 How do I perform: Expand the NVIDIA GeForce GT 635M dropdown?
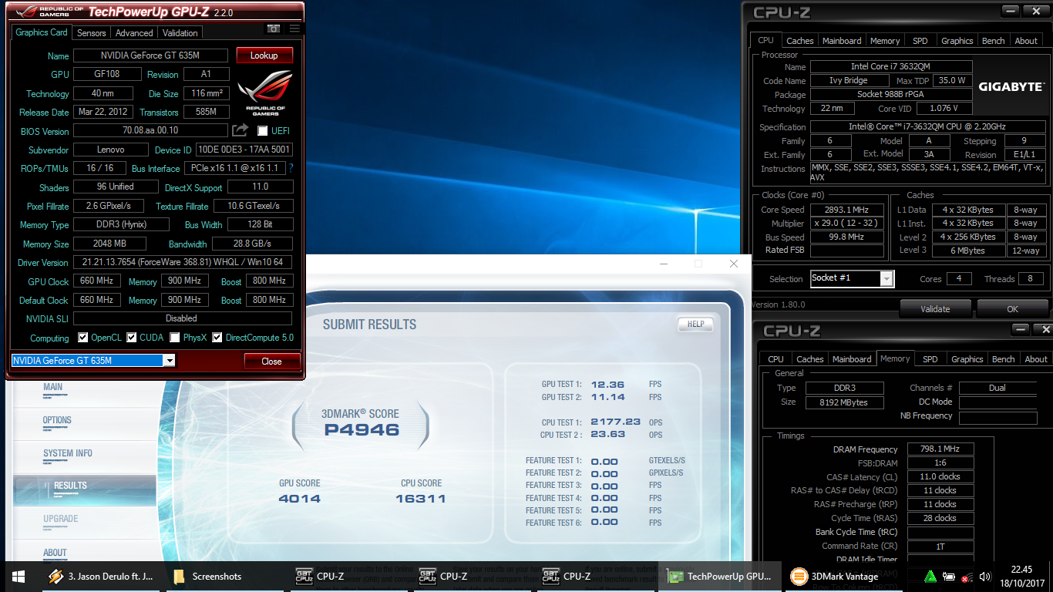coord(169,361)
